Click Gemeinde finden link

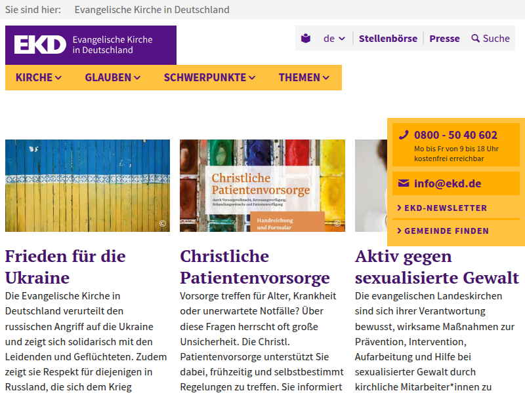446,231
